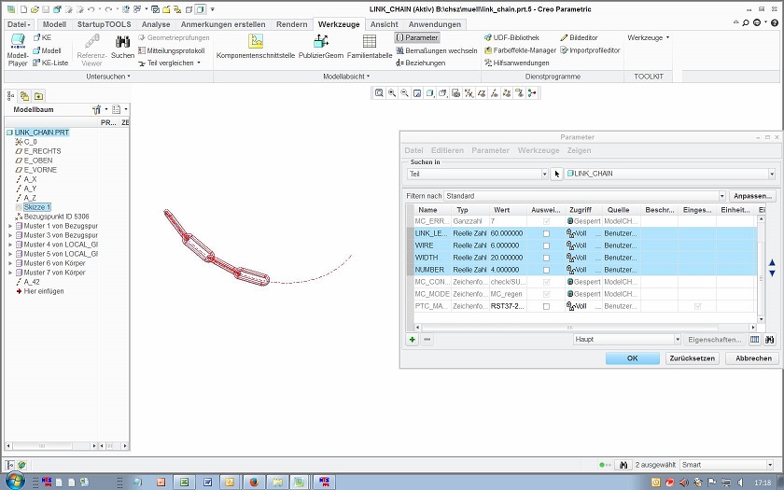Viewport: 784px width, 490px height.
Task: Click favorites tab icon in navigator
Action: (38, 96)
